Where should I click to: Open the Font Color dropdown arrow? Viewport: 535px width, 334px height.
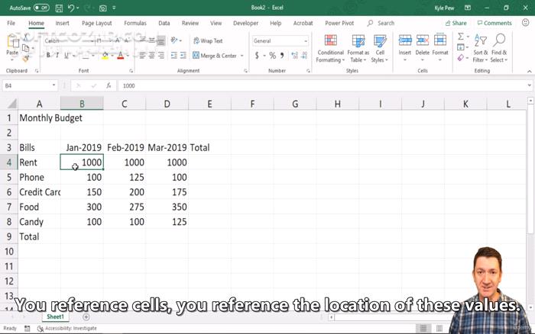pos(128,55)
